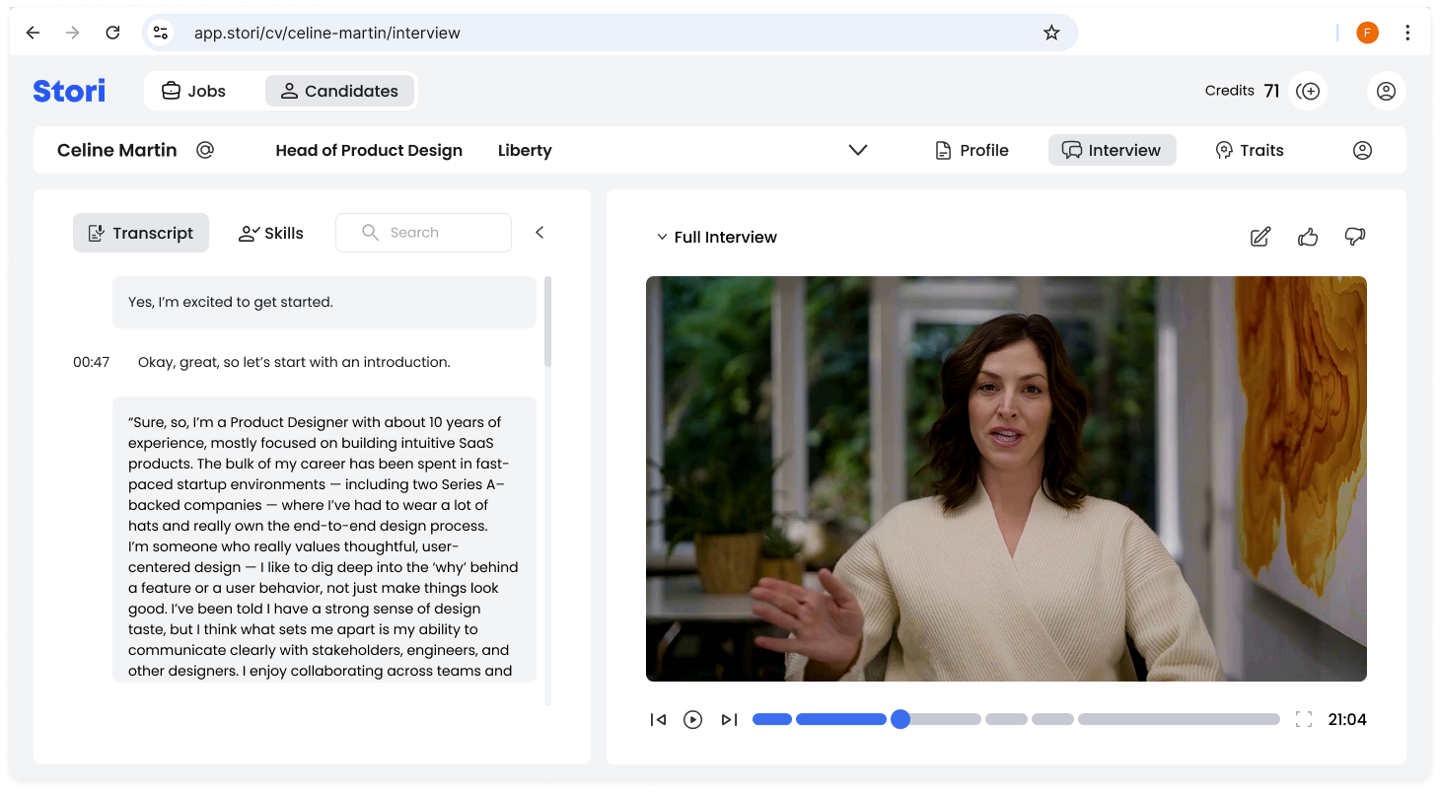Click the blue playhead knob on the timeline
The width and height of the screenshot is (1440, 793).
tap(900, 719)
